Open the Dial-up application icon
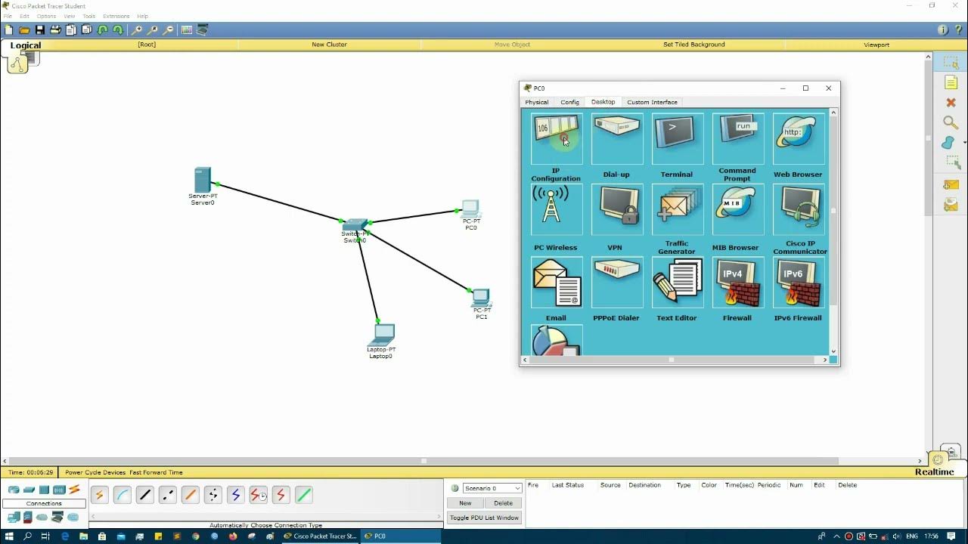 (617, 139)
